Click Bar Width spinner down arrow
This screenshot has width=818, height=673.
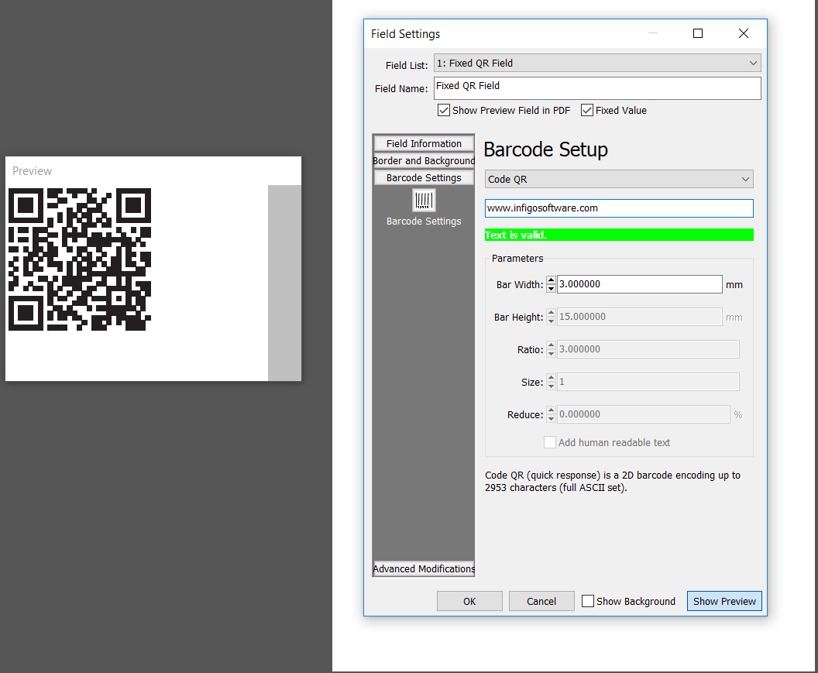551,289
